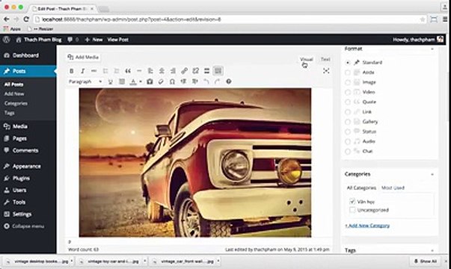The height and width of the screenshot is (269, 451).
Task: Uncheck the Văn học category
Action: tap(352, 202)
